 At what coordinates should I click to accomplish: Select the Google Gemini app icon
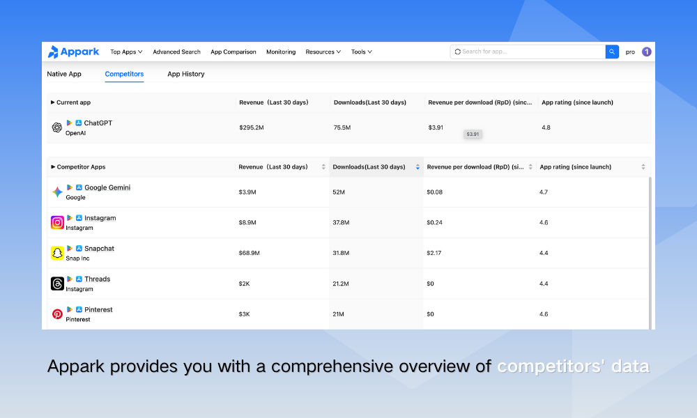pyautogui.click(x=58, y=192)
